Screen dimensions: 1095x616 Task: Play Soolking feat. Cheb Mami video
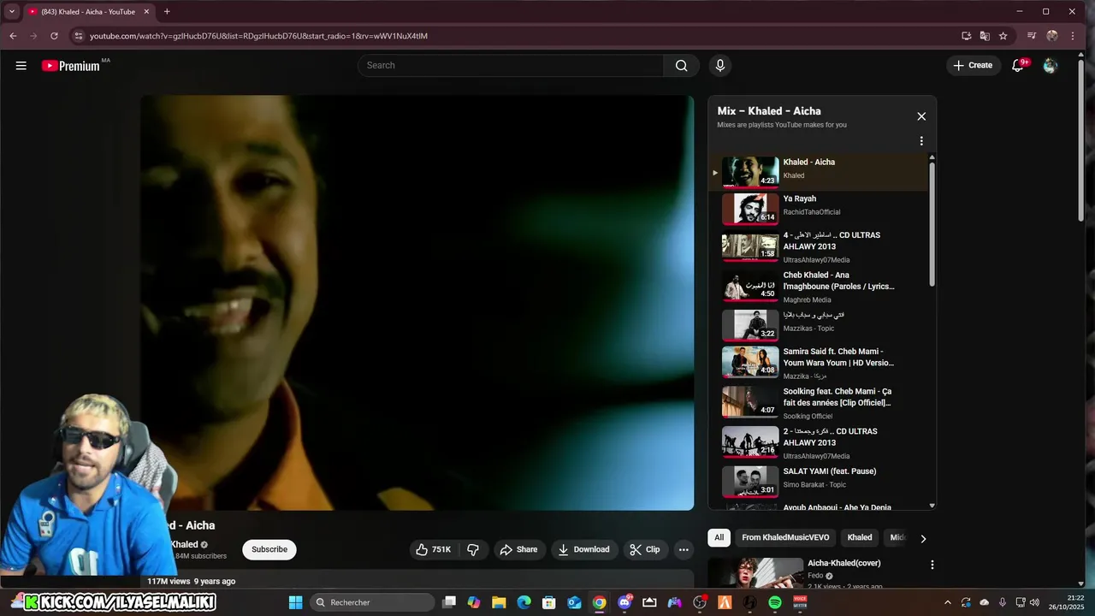click(819, 402)
